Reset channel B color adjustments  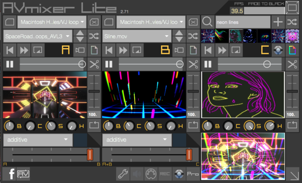[x=193, y=126]
